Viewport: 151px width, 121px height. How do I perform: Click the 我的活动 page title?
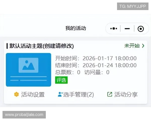click(76, 28)
